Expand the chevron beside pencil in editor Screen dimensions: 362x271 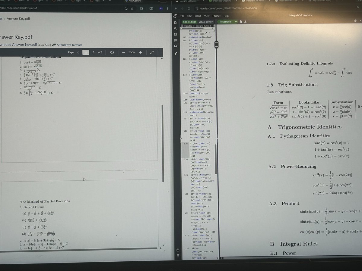[210, 32]
